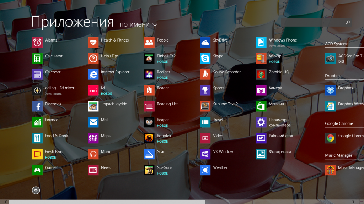Viewport: 364px width, 204px height.
Task: Launch the WinZip app icon
Action: [x=261, y=59]
